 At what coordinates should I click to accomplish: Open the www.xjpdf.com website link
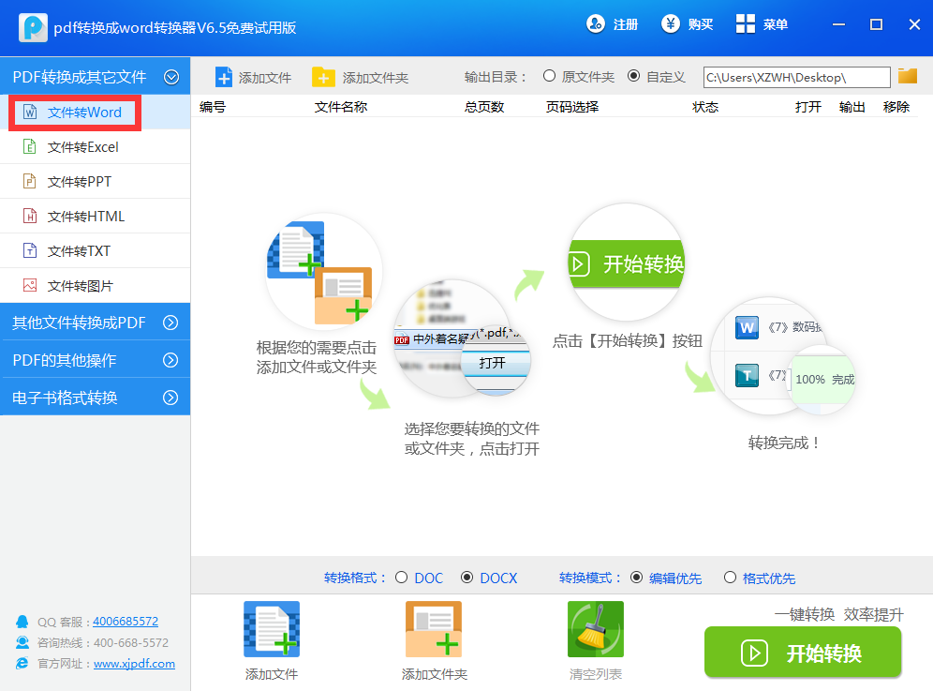(x=134, y=663)
